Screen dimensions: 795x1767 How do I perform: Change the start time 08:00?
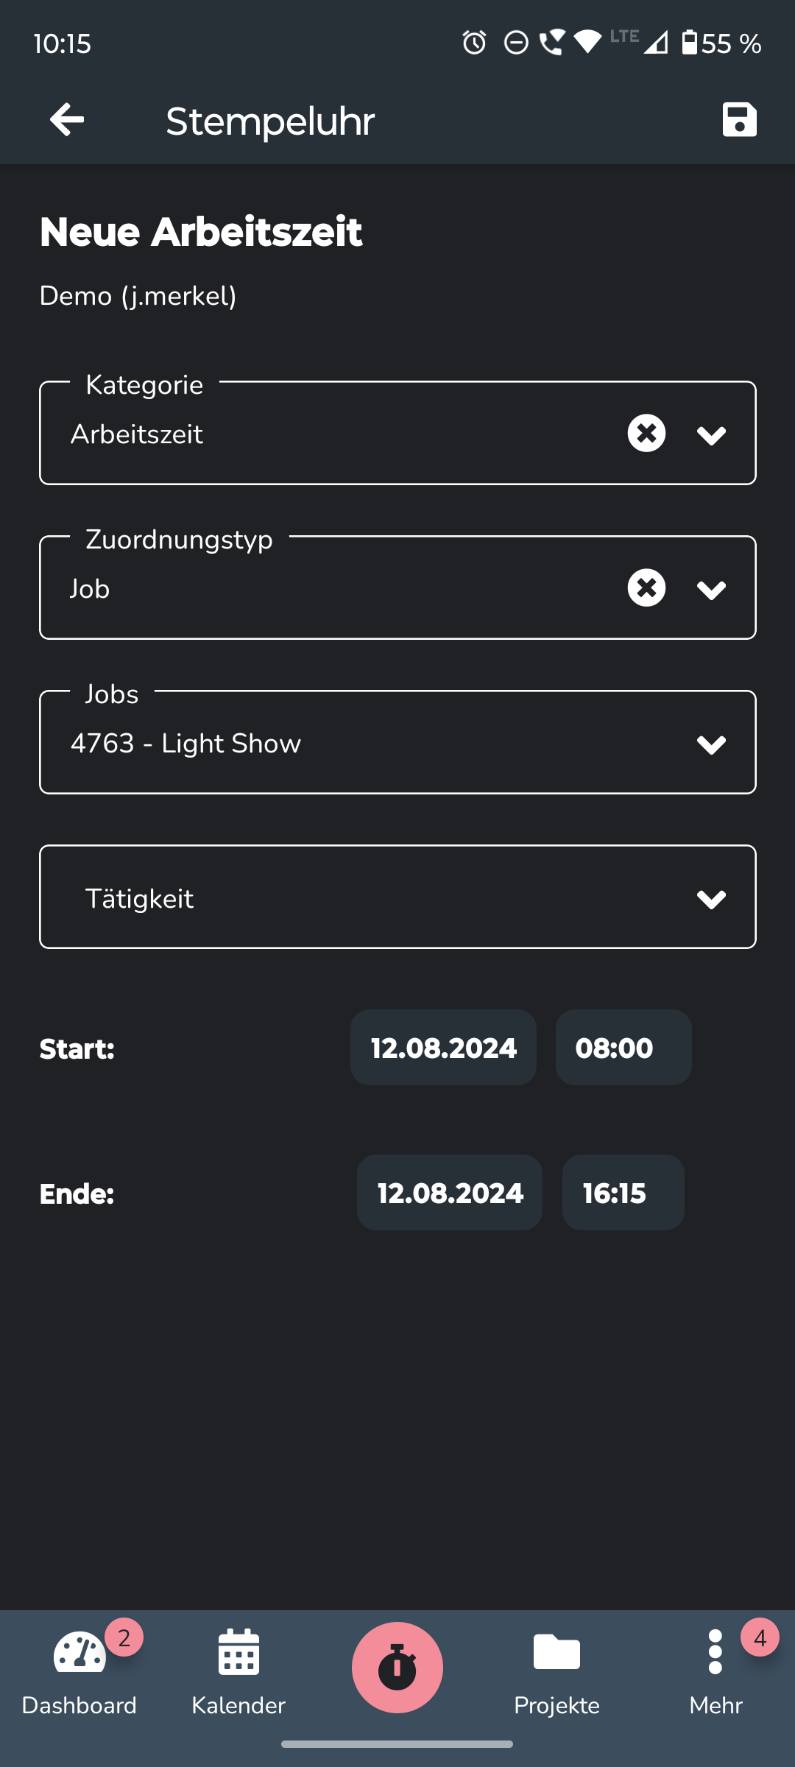click(623, 1048)
